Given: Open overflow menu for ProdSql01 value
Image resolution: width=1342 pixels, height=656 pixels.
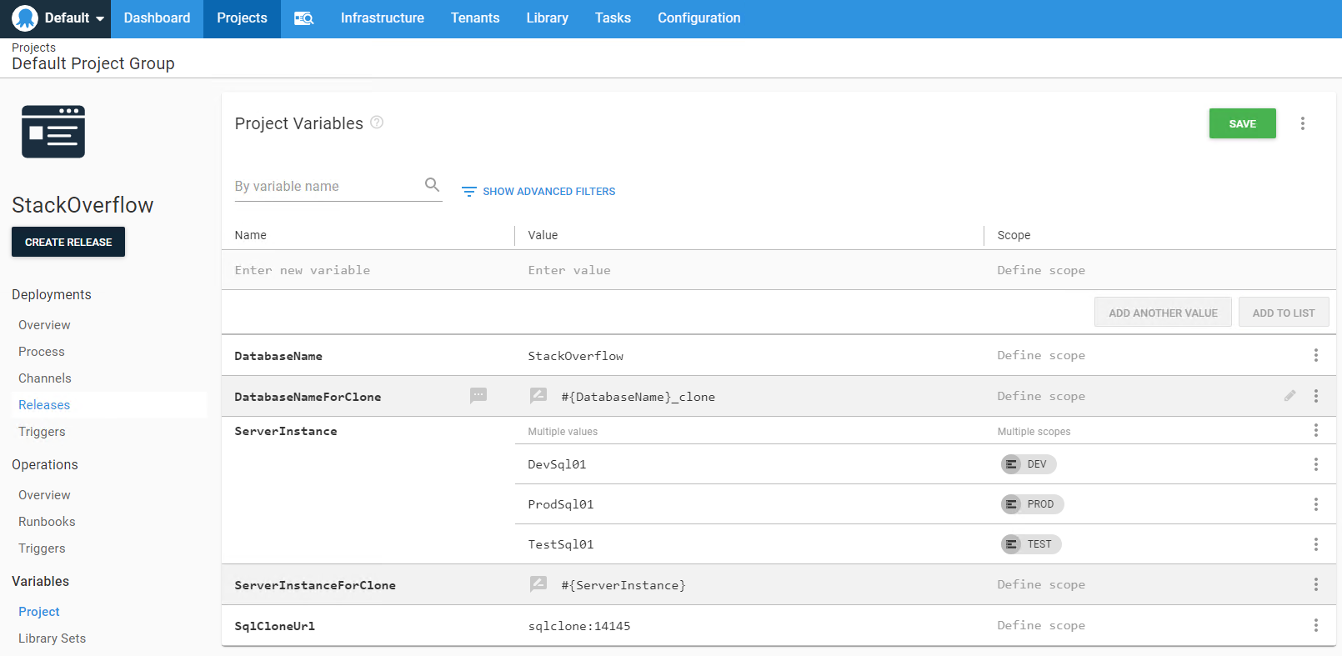Looking at the screenshot, I should click(x=1315, y=504).
